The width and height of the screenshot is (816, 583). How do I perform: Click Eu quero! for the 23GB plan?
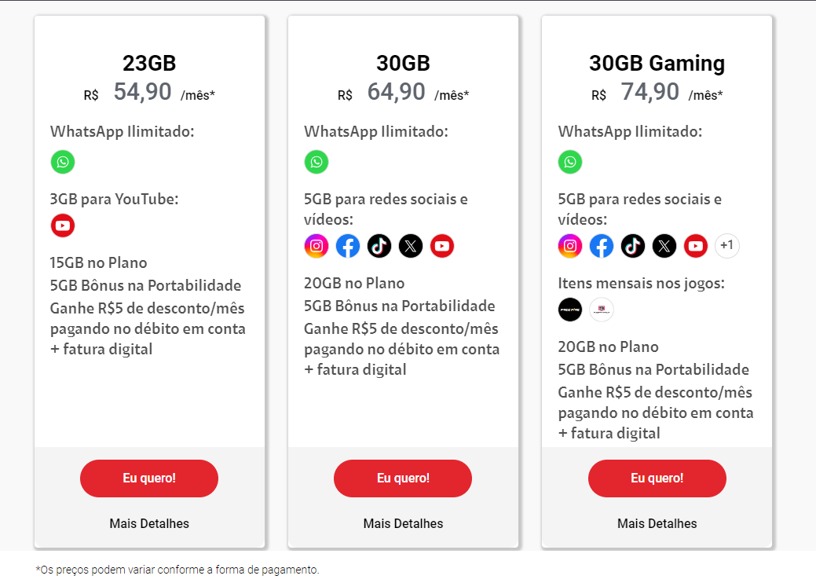[149, 478]
